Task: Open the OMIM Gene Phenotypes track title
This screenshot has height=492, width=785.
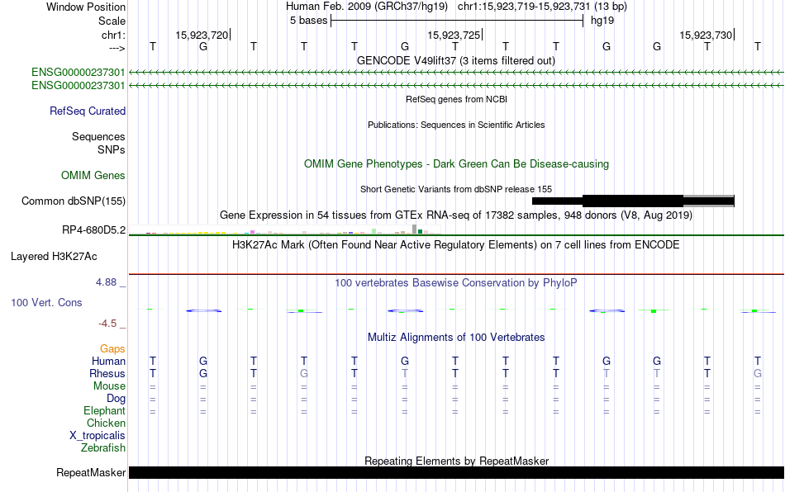Action: click(456, 164)
